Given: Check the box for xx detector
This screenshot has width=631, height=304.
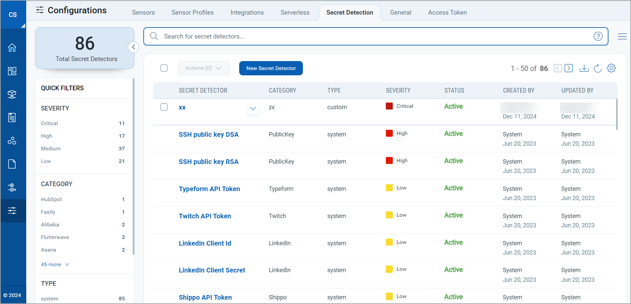Looking at the screenshot, I should pos(164,107).
